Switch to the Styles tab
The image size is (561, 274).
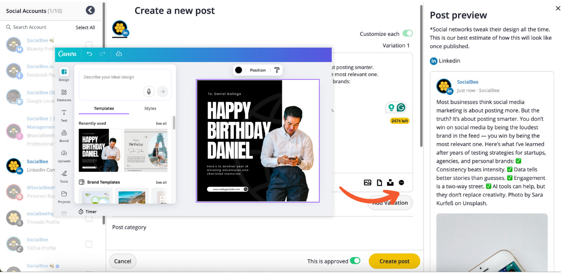150,108
